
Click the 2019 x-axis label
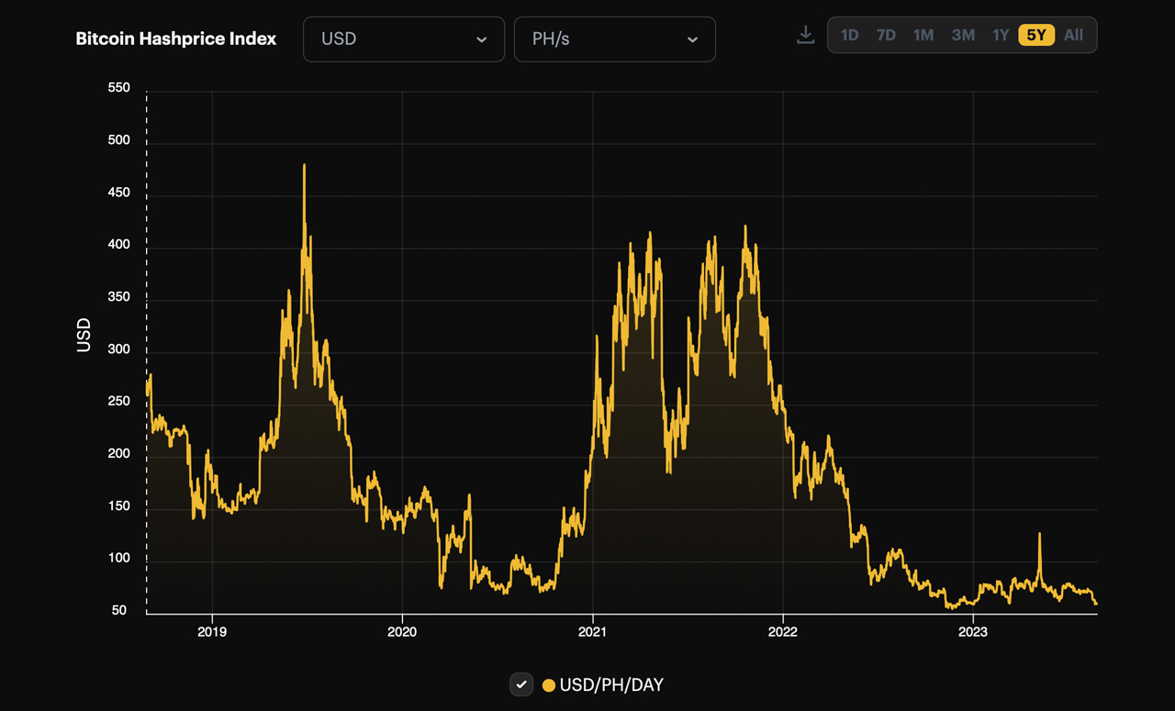[212, 631]
